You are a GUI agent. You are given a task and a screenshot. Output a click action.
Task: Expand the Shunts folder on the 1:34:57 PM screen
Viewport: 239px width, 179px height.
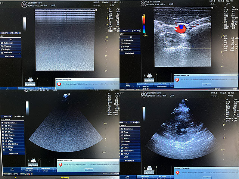pos(13,135)
